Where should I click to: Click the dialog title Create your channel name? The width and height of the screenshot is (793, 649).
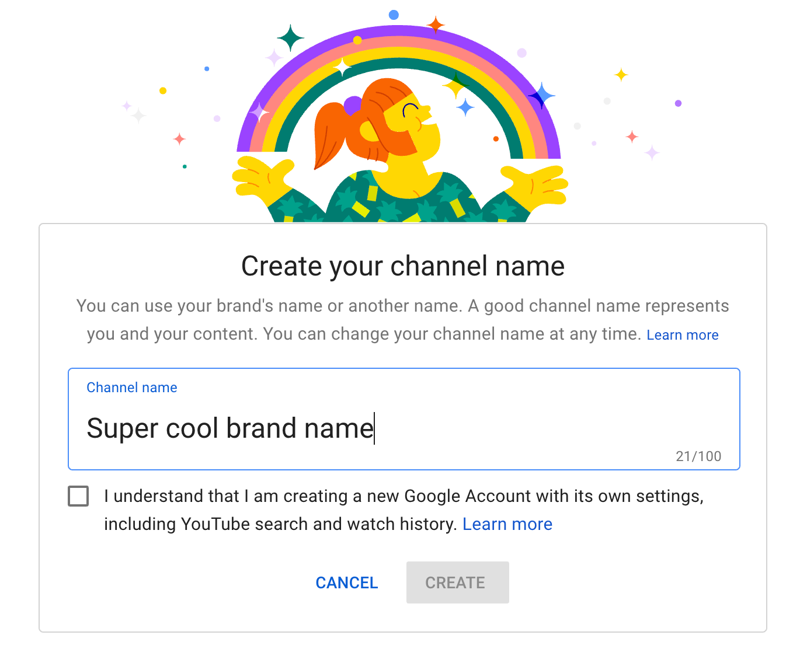point(403,266)
